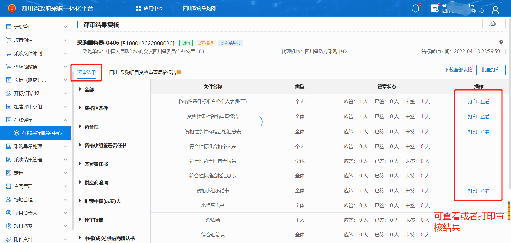Click the 项目创建 cart icon
511x243 pixels.
click(x=9, y=40)
